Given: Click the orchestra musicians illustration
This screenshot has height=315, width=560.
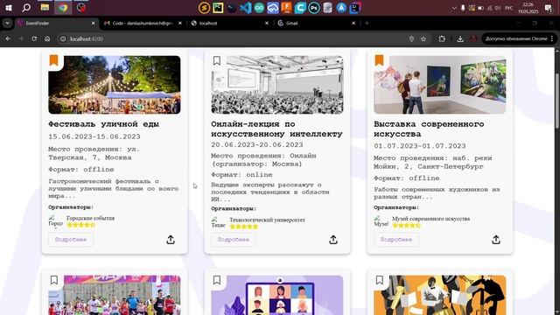Looking at the screenshot, I should pyautogui.click(x=440, y=295).
